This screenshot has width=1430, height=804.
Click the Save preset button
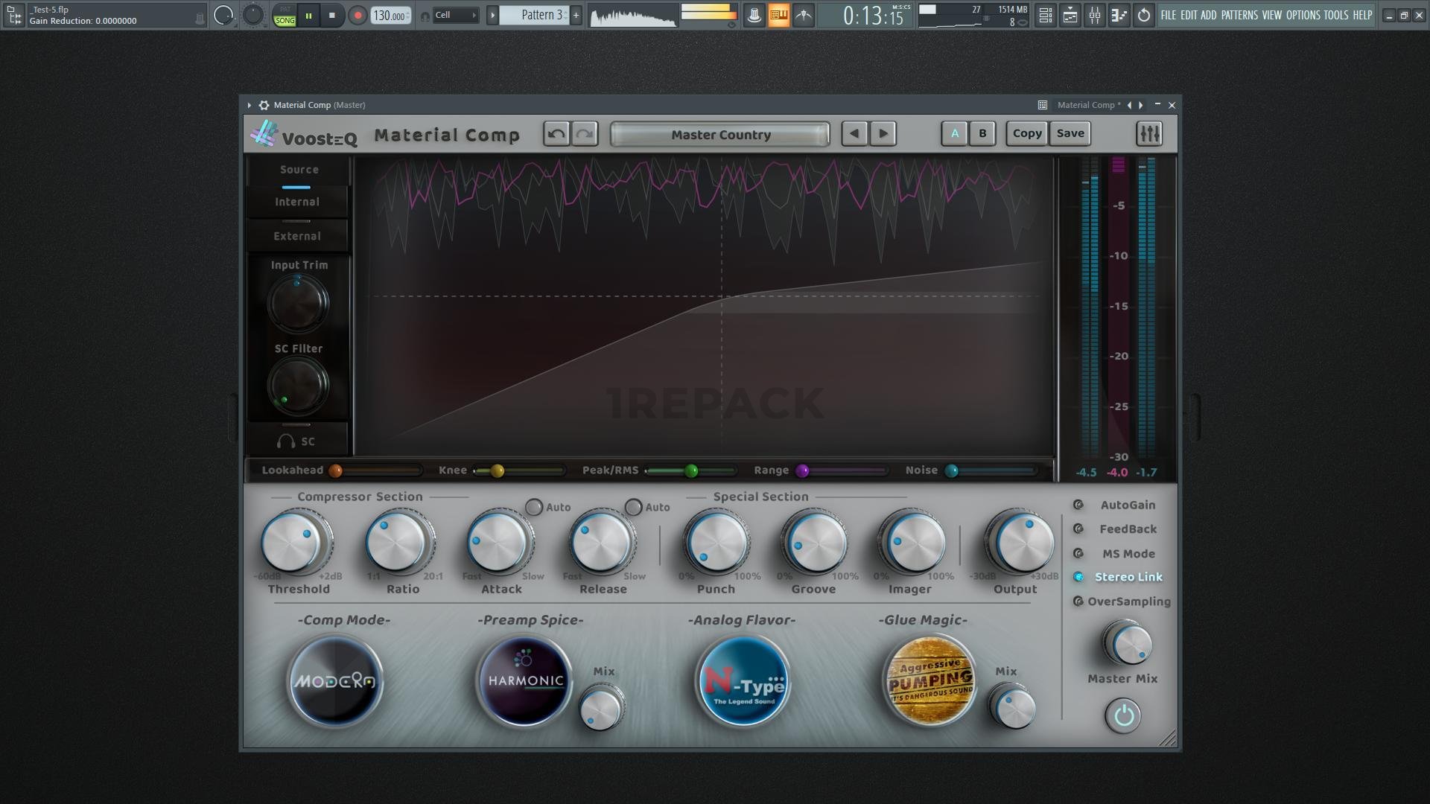[x=1070, y=134]
